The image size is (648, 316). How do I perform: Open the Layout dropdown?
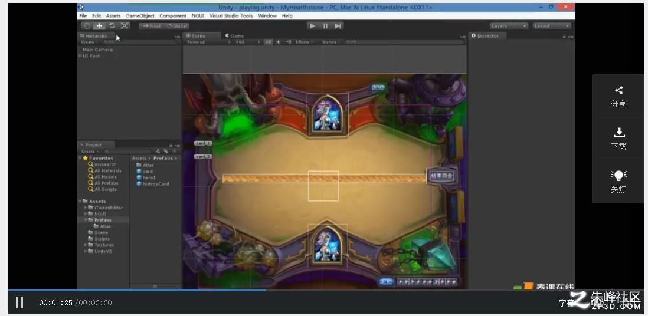tap(552, 26)
